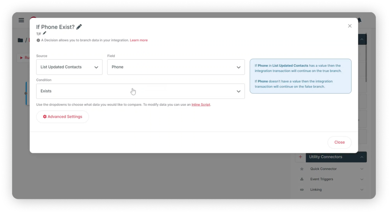Open the Inline Script link
Image resolution: width=390 pixels, height=213 pixels.
click(x=201, y=105)
